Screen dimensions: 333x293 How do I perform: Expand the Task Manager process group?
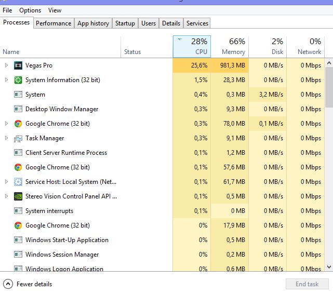click(6, 138)
